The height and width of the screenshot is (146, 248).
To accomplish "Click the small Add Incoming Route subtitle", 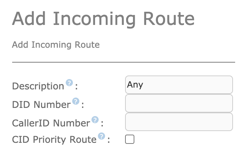I will click(56, 45).
